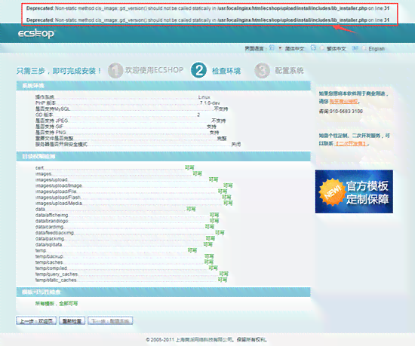Click the 系统环境 section header
The image size is (415, 346).
point(163,86)
